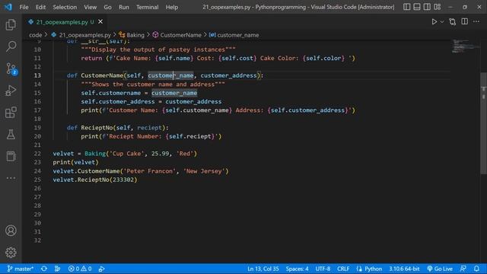Click 'def RecieptNo(self, reciept):' text
This screenshot has width=487, height=274.
point(118,128)
